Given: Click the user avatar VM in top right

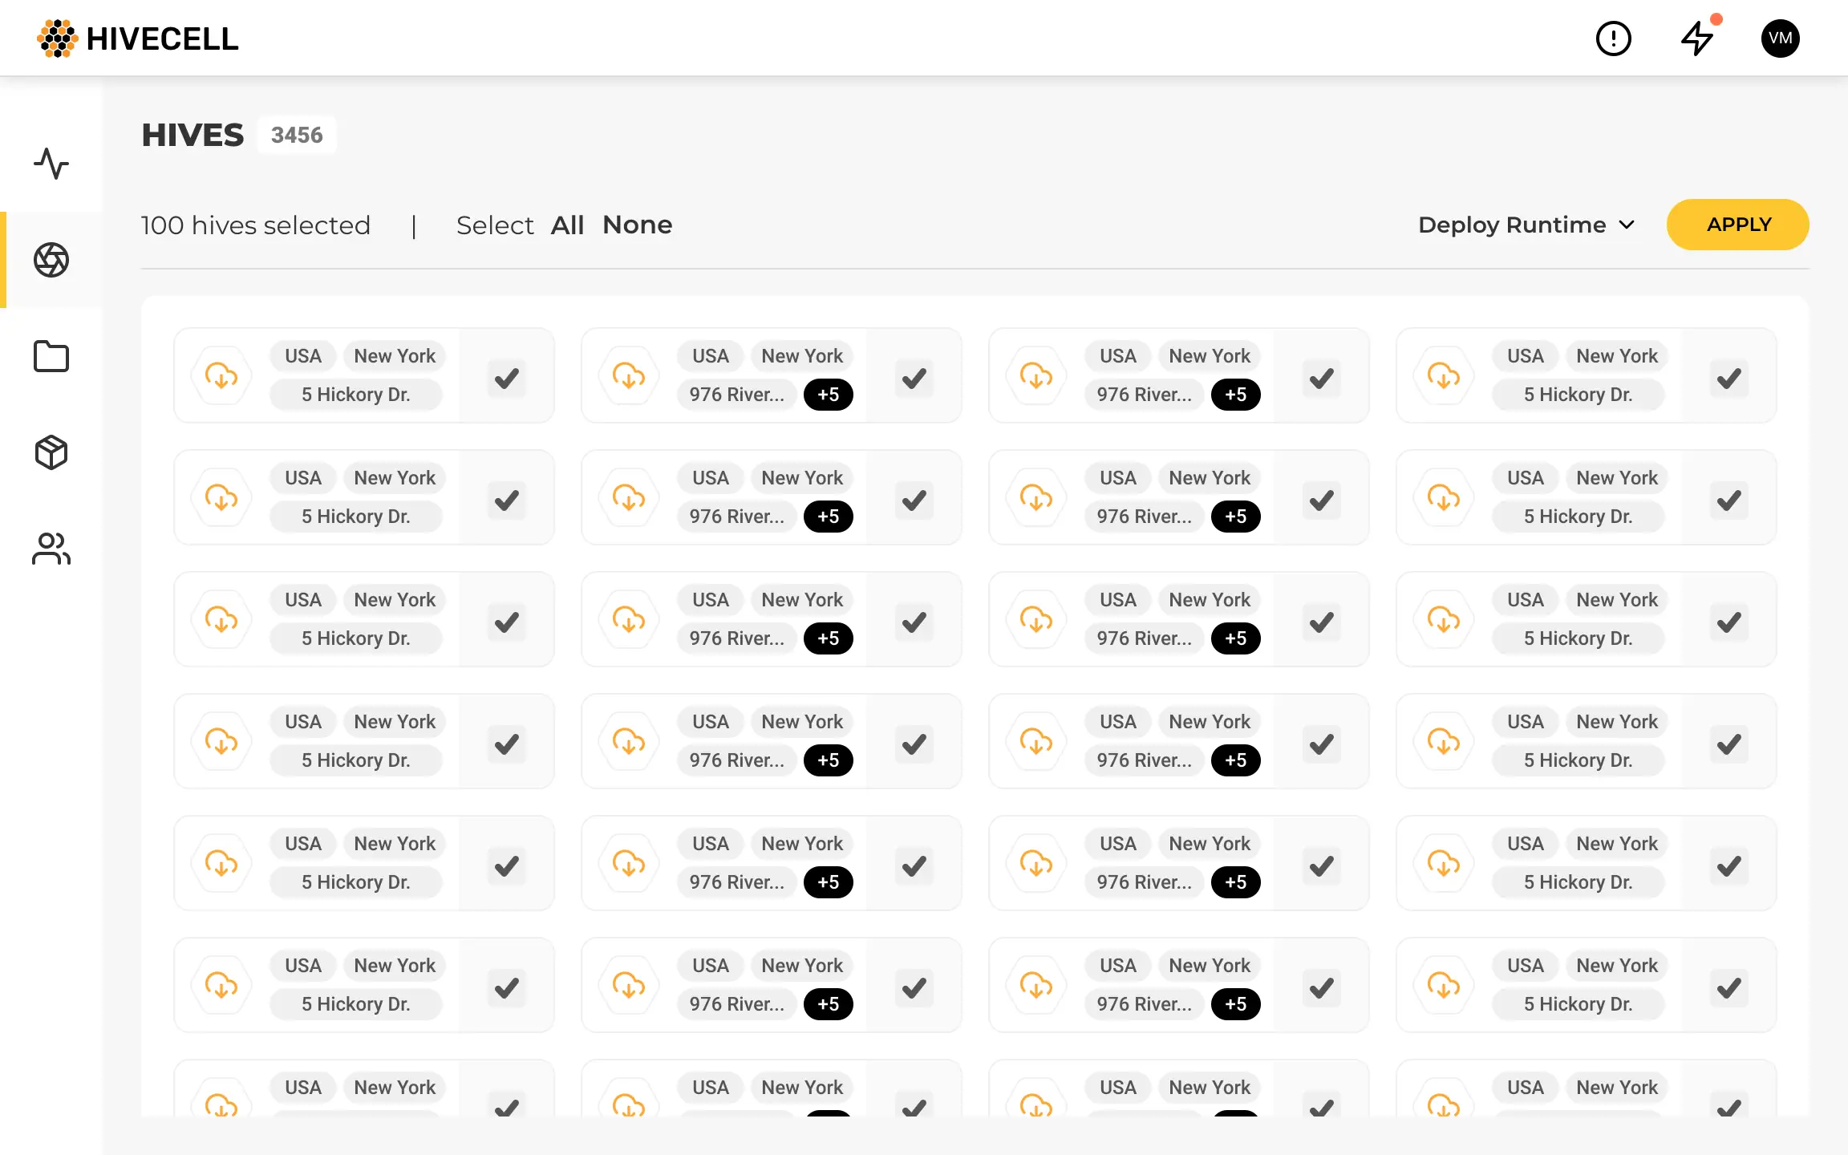Looking at the screenshot, I should pos(1781,37).
